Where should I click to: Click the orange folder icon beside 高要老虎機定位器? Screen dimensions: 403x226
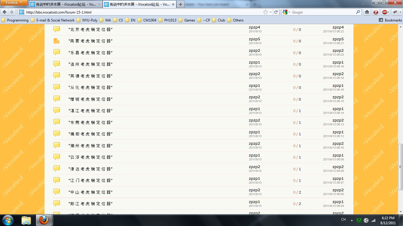pyautogui.click(x=57, y=41)
